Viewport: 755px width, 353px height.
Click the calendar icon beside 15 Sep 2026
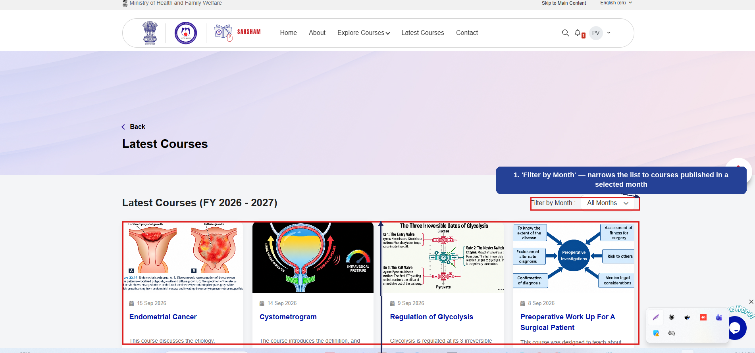[x=131, y=303]
